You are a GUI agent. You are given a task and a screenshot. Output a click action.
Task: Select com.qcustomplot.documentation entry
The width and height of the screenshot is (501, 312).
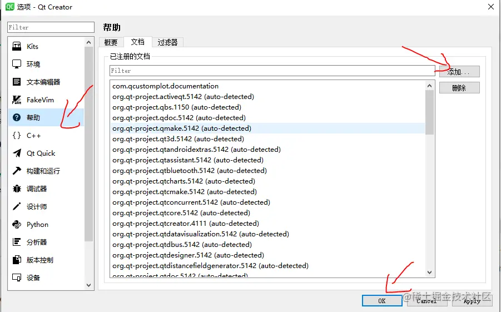click(x=268, y=86)
